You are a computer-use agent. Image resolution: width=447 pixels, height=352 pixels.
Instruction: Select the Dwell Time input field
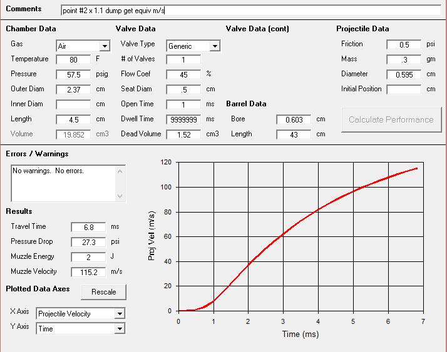point(183,119)
